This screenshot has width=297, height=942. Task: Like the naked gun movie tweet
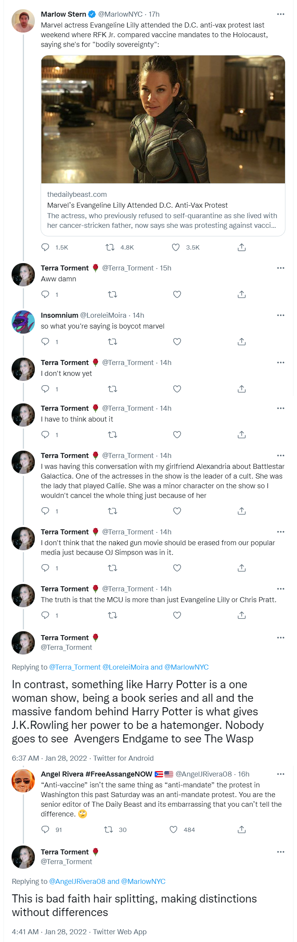(177, 568)
